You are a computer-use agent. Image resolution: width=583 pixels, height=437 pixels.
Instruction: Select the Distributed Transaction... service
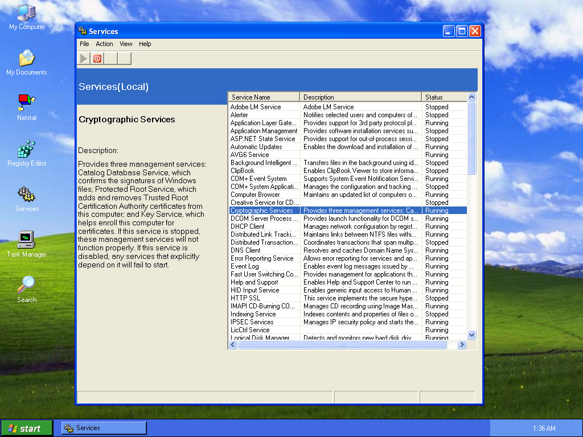pyautogui.click(x=348, y=242)
